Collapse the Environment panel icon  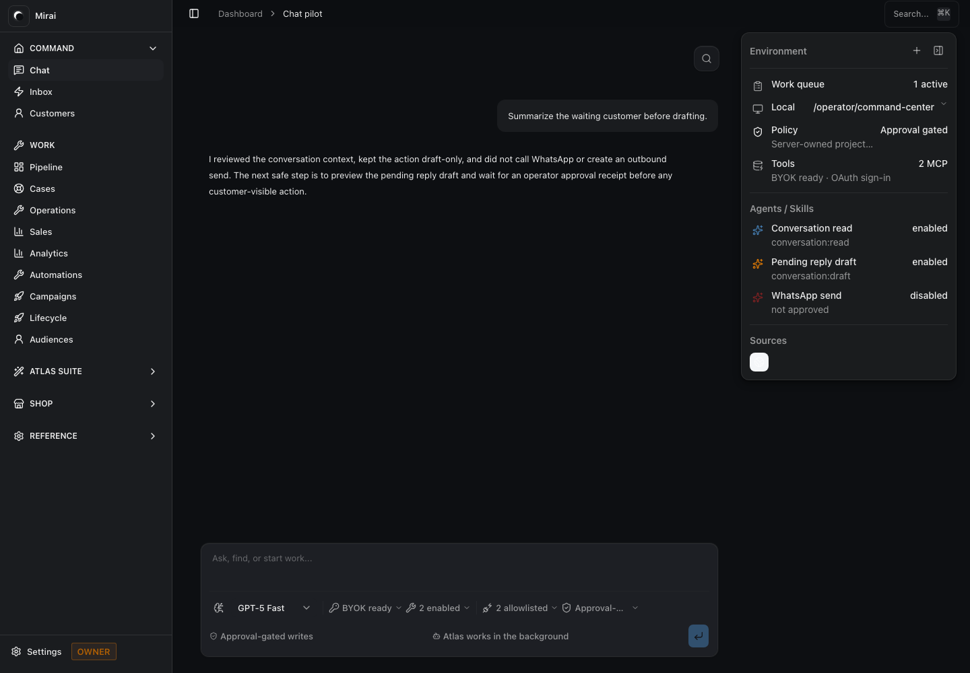[x=938, y=50]
